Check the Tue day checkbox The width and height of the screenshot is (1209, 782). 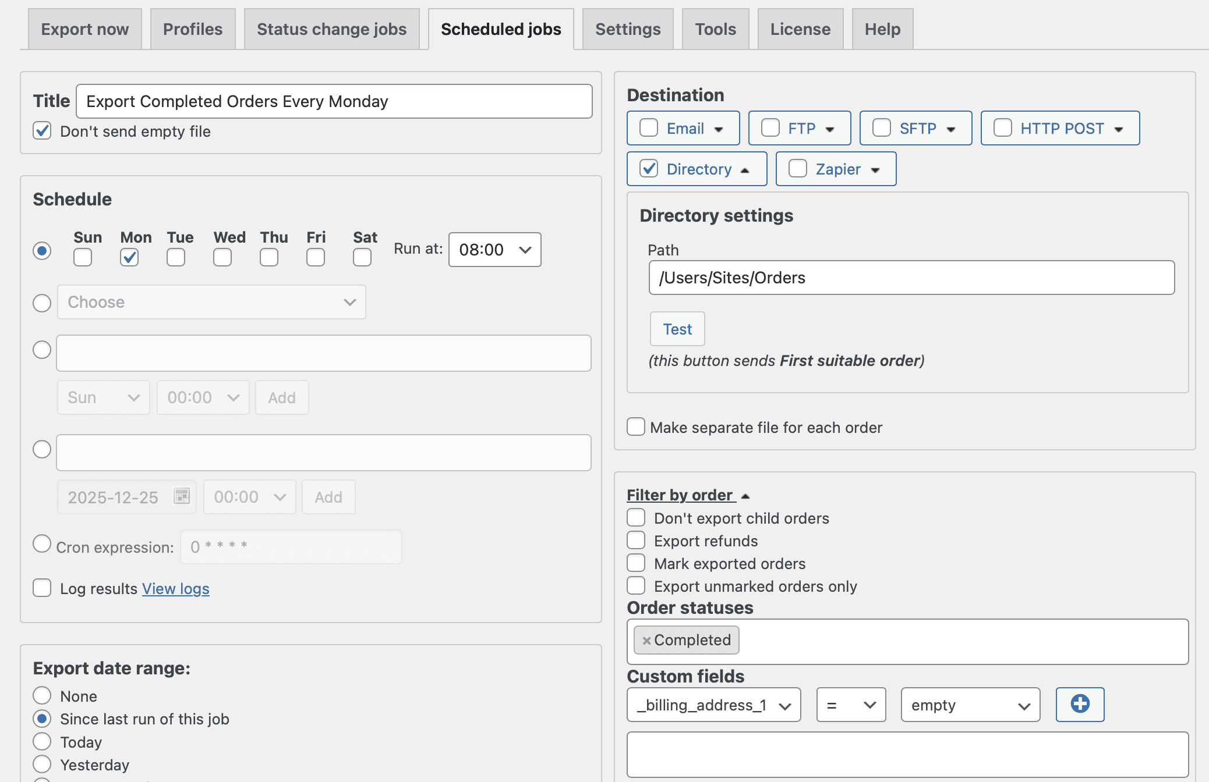(176, 257)
